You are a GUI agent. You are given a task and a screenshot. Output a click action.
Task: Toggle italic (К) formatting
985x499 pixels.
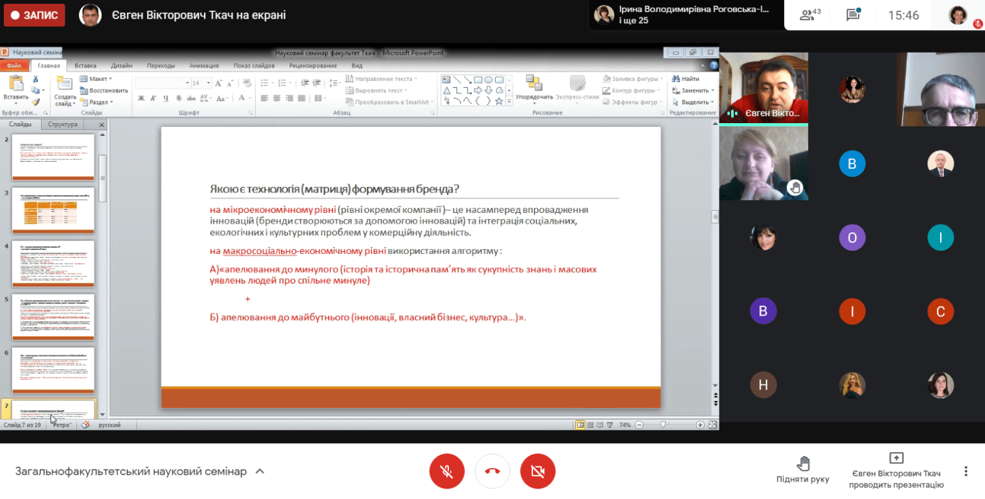153,98
